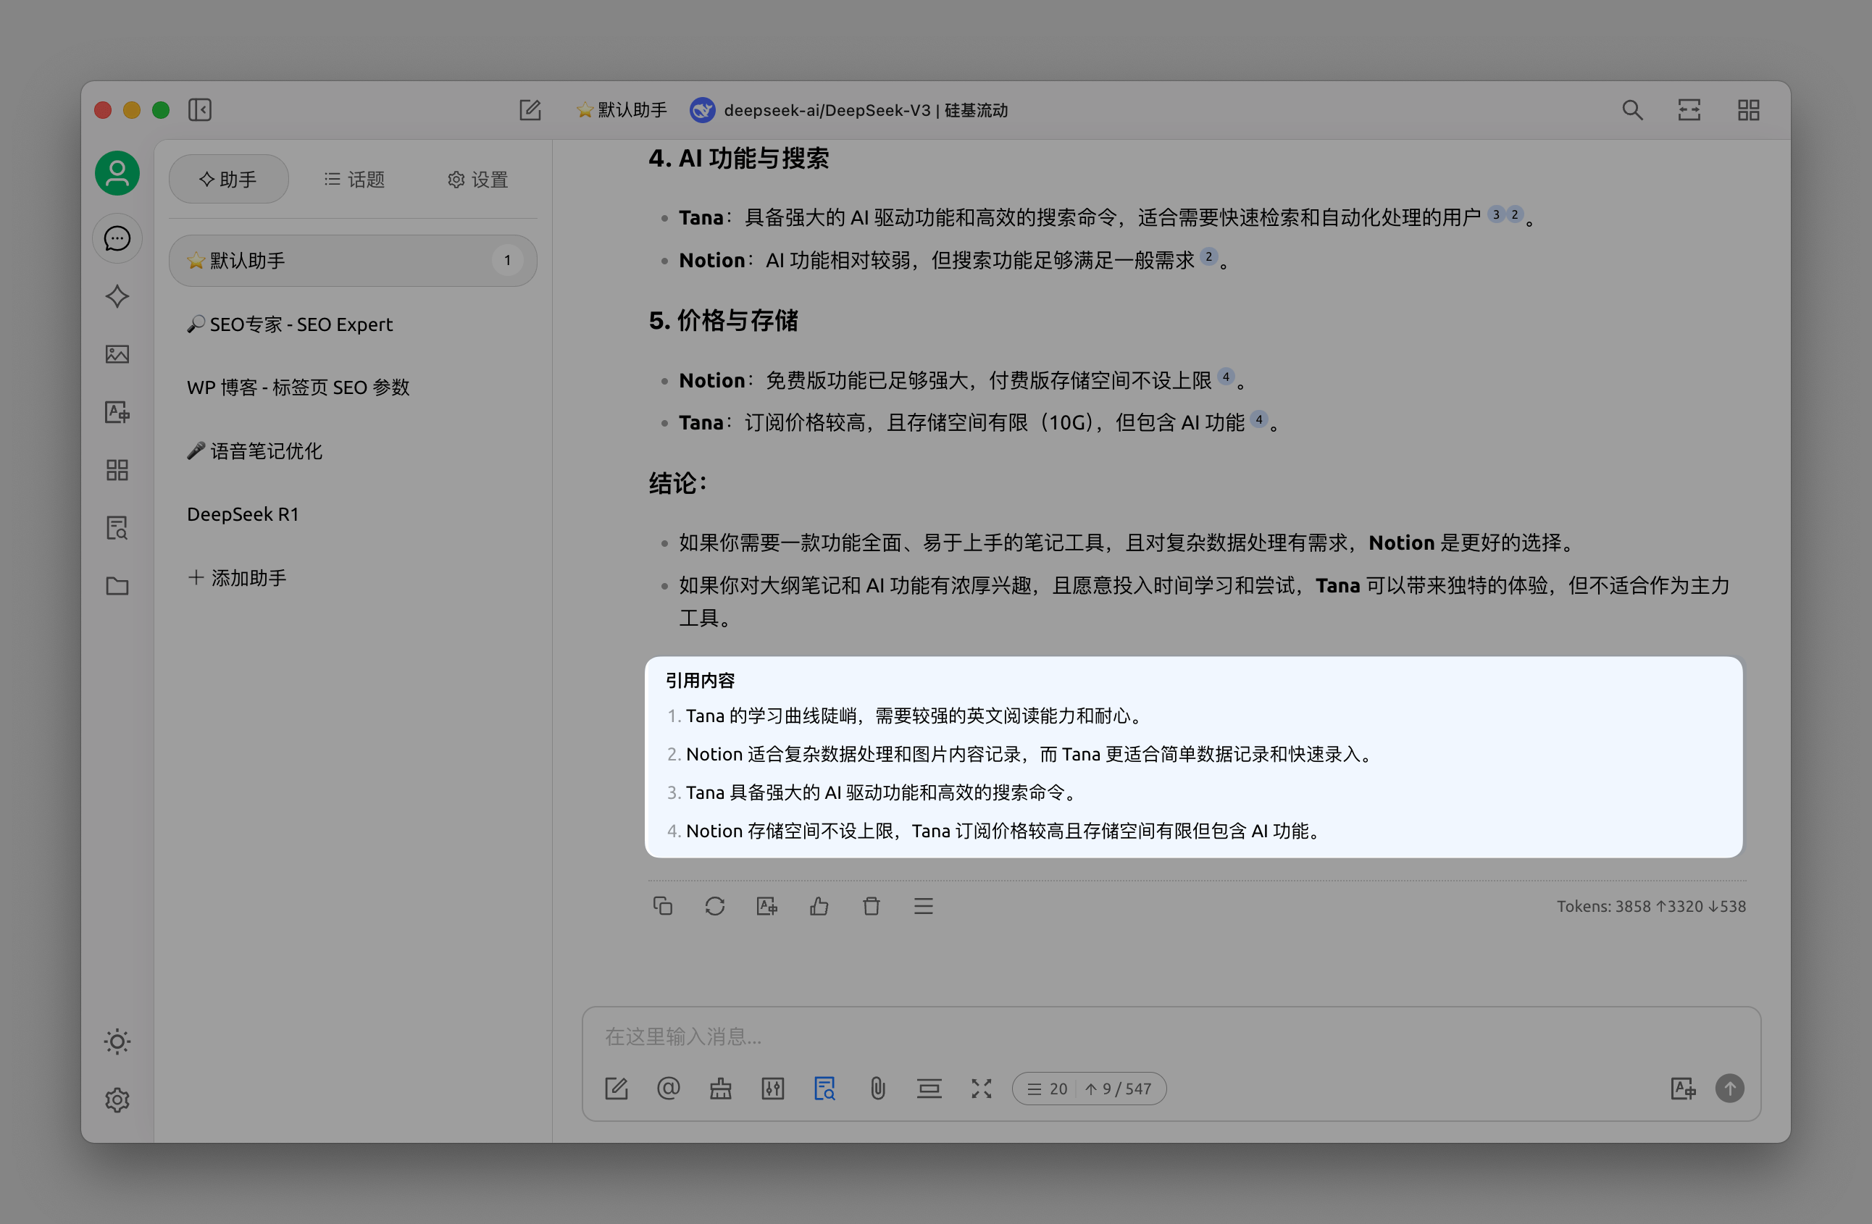This screenshot has width=1872, height=1224.
Task: Open settings gear at bottom of left rail
Action: [x=117, y=1100]
